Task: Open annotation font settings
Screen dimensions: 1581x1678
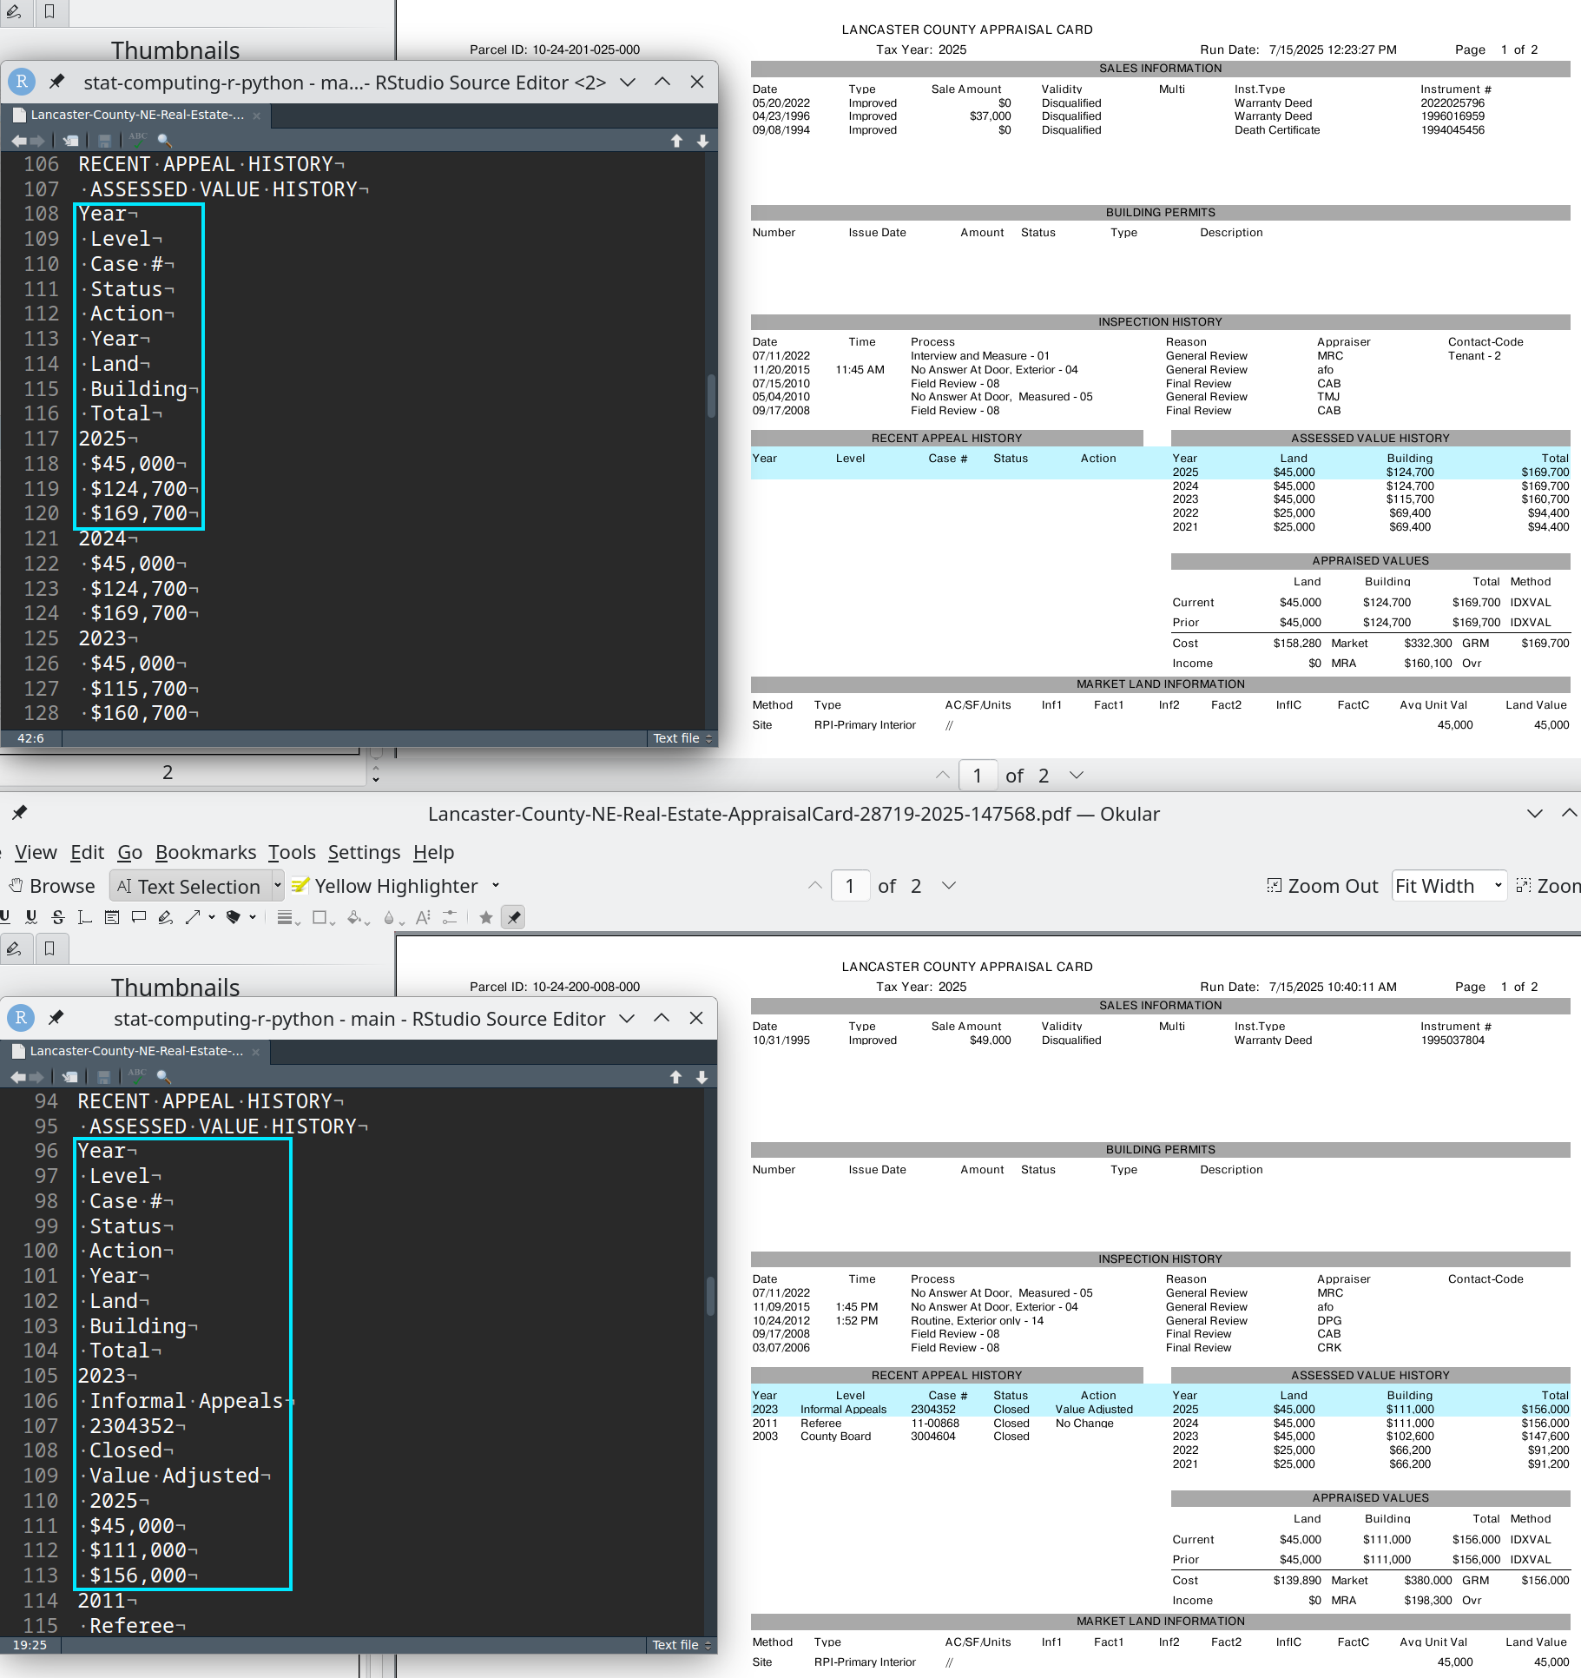Action: 423,917
